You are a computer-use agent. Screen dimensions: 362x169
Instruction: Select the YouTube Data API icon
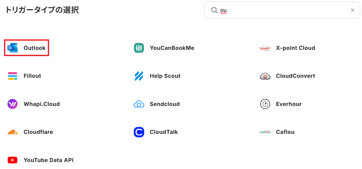click(x=13, y=160)
